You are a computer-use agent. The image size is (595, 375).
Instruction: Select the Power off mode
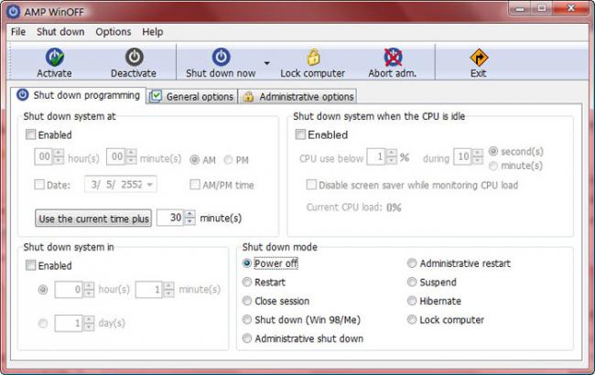(x=247, y=262)
